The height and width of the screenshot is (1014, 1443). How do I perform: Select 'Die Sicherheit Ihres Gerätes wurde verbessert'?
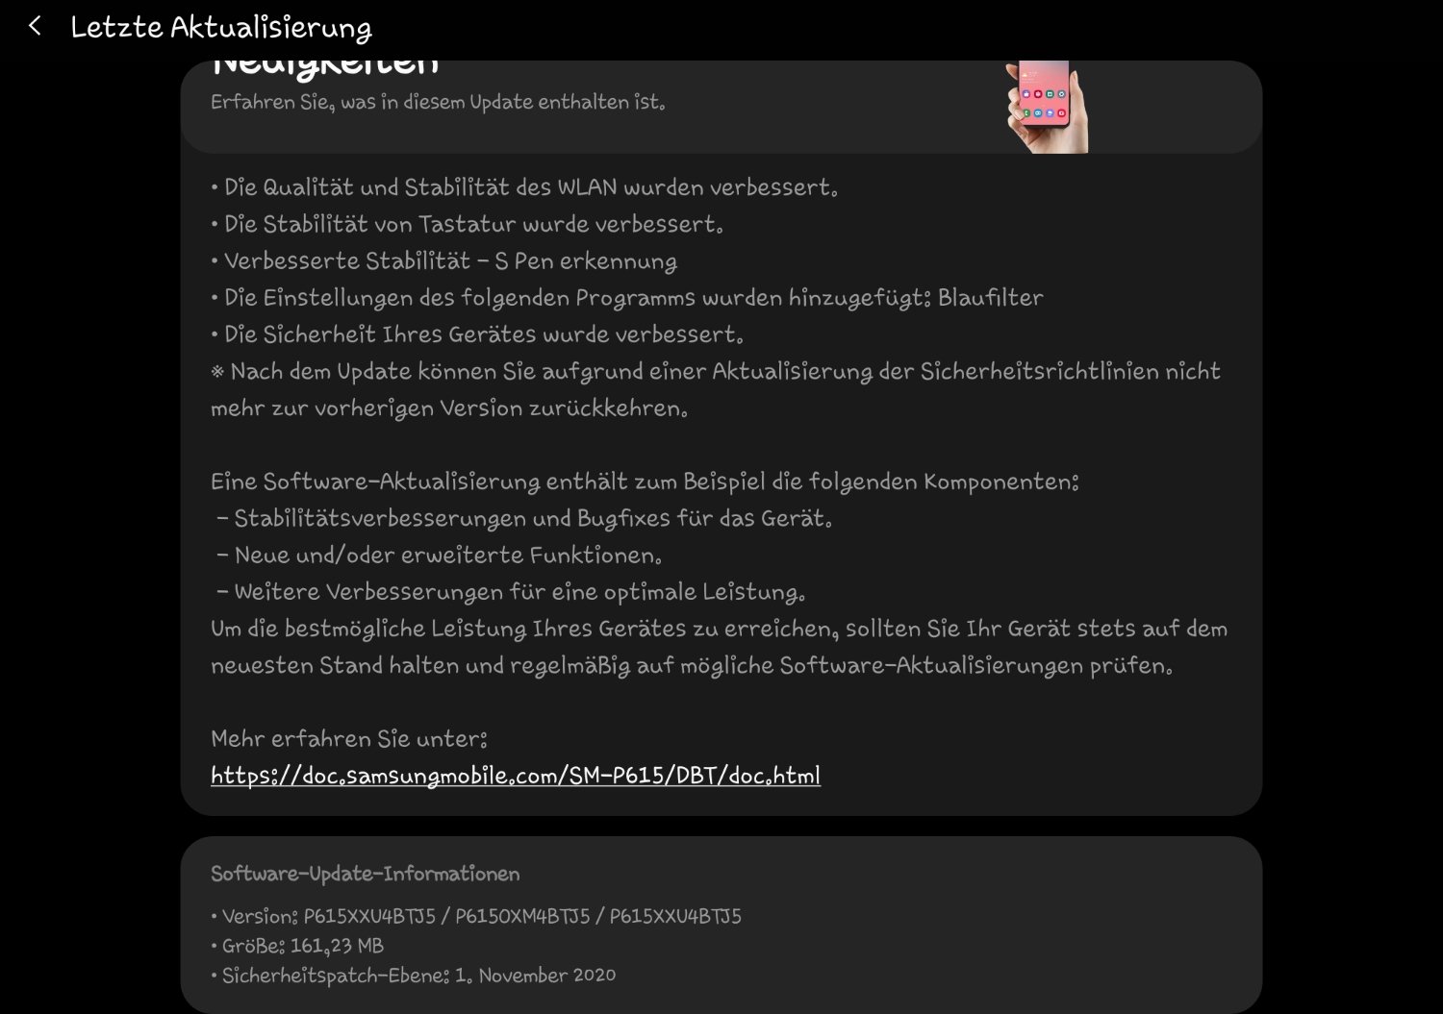477,334
